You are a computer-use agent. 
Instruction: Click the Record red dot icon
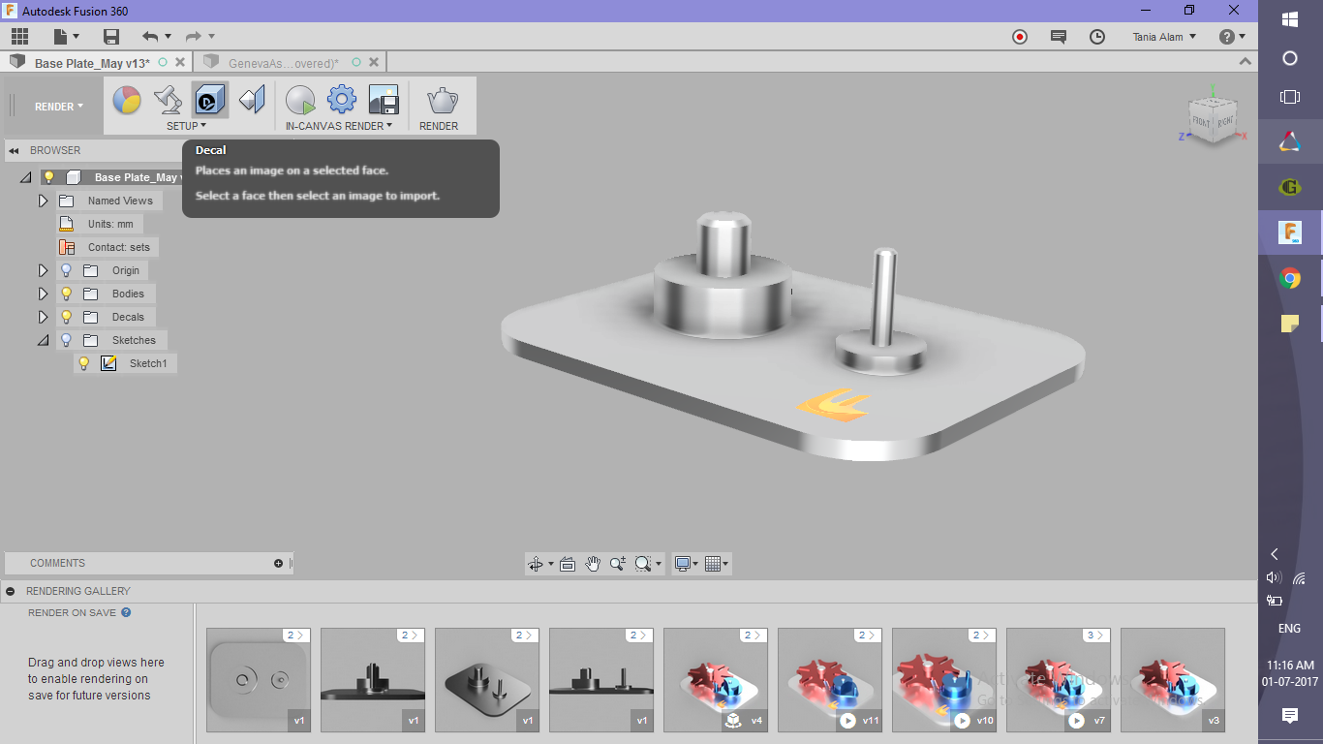[1020, 37]
